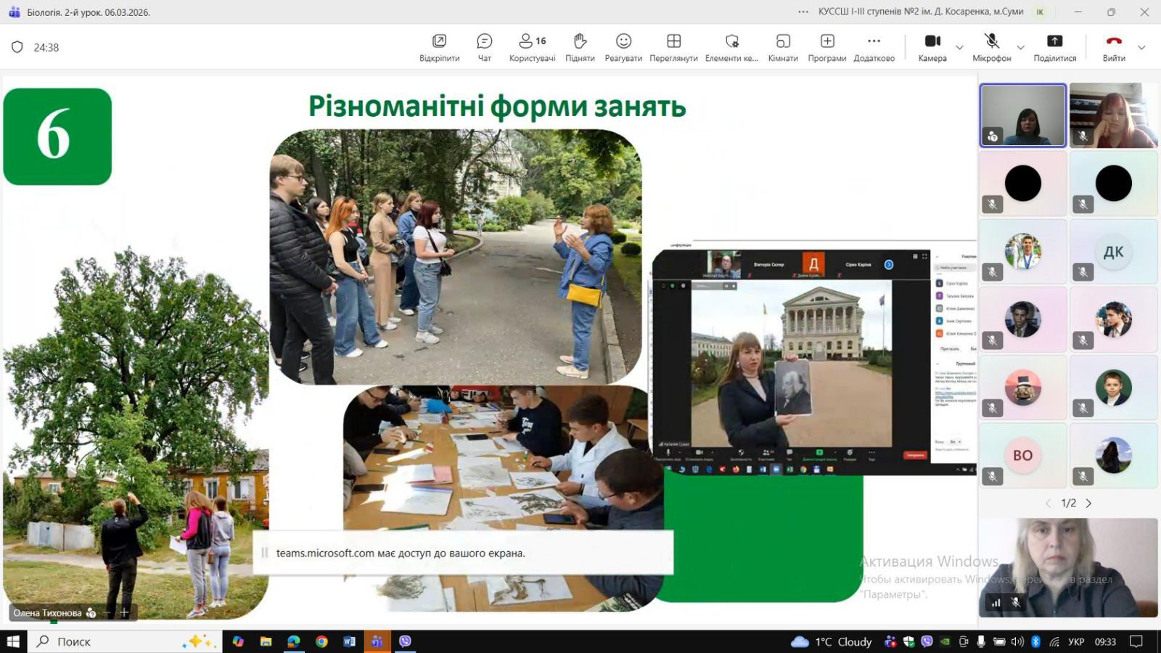Open the Chat (Чат) panel
The image size is (1161, 653).
[x=484, y=47]
